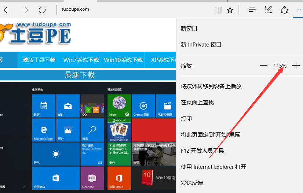Image resolution: width=303 pixels, height=193 pixels.
Task: Open reading view book icon
Action: (x=218, y=10)
